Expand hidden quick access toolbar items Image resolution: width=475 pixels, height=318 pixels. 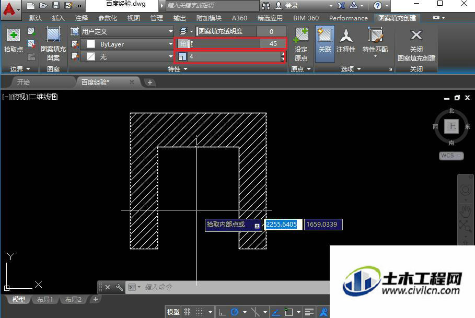click(79, 5)
